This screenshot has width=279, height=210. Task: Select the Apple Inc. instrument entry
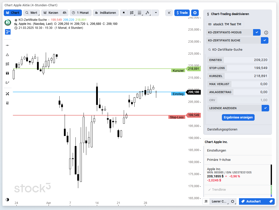coord(237,175)
